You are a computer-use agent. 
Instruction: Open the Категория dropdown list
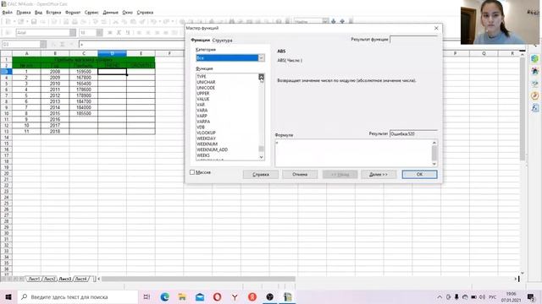(262, 58)
